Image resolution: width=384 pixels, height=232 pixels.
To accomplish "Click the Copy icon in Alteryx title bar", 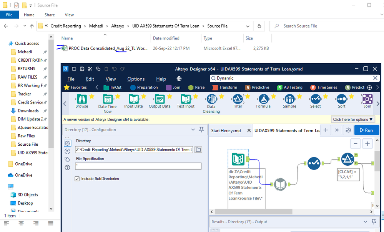I will tap(98, 69).
